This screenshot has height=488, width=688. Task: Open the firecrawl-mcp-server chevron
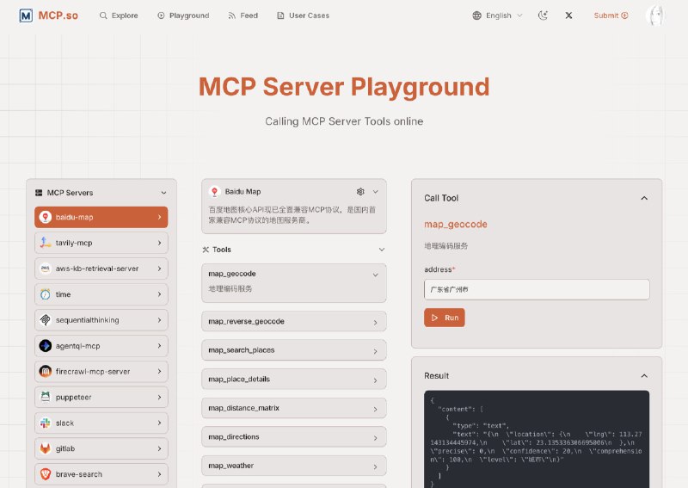(159, 371)
